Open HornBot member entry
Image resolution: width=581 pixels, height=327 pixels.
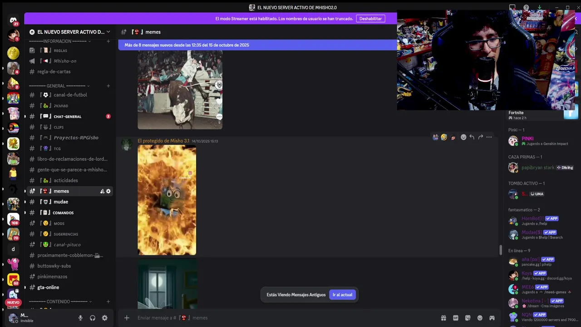click(x=541, y=221)
